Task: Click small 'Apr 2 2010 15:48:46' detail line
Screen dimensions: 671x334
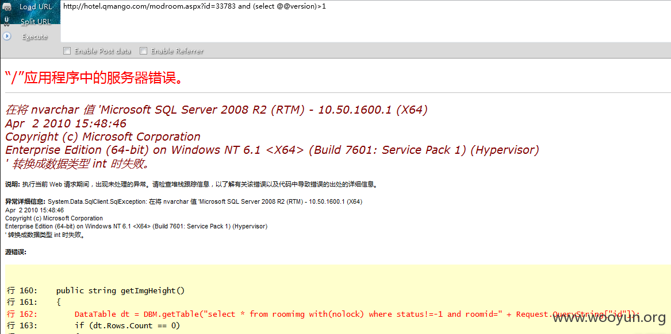Action: coord(34,210)
